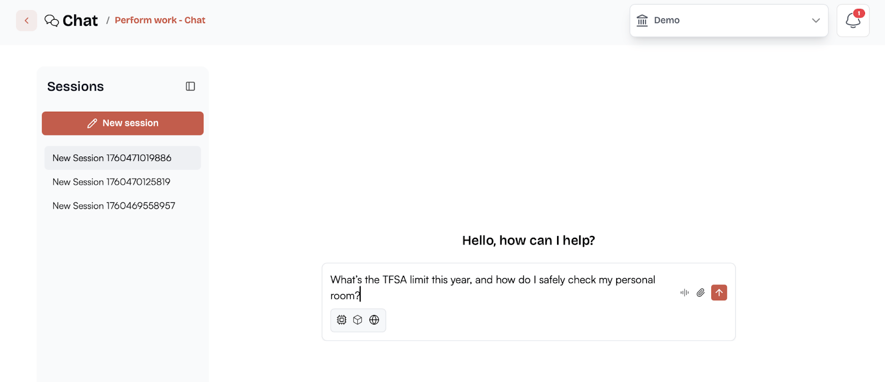Click the back arrow button
Viewport: 885px width, 382px height.
[27, 20]
